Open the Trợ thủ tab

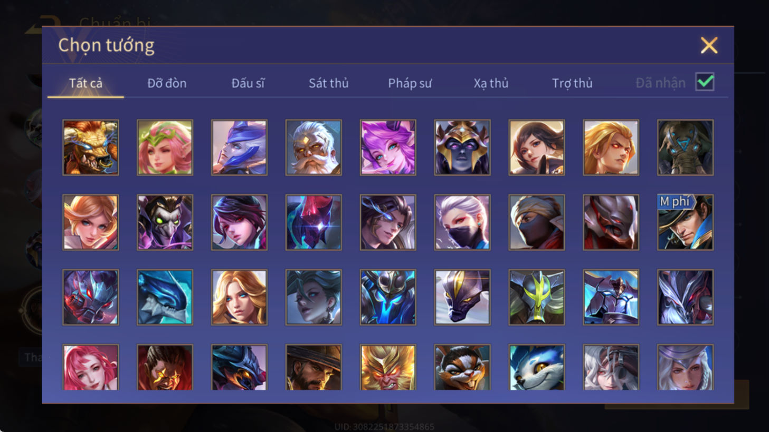tap(572, 83)
